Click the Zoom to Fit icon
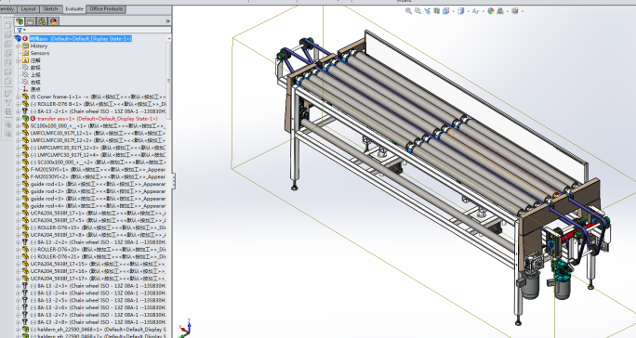Viewport: 636px width, 338px height. pyautogui.click(x=408, y=11)
